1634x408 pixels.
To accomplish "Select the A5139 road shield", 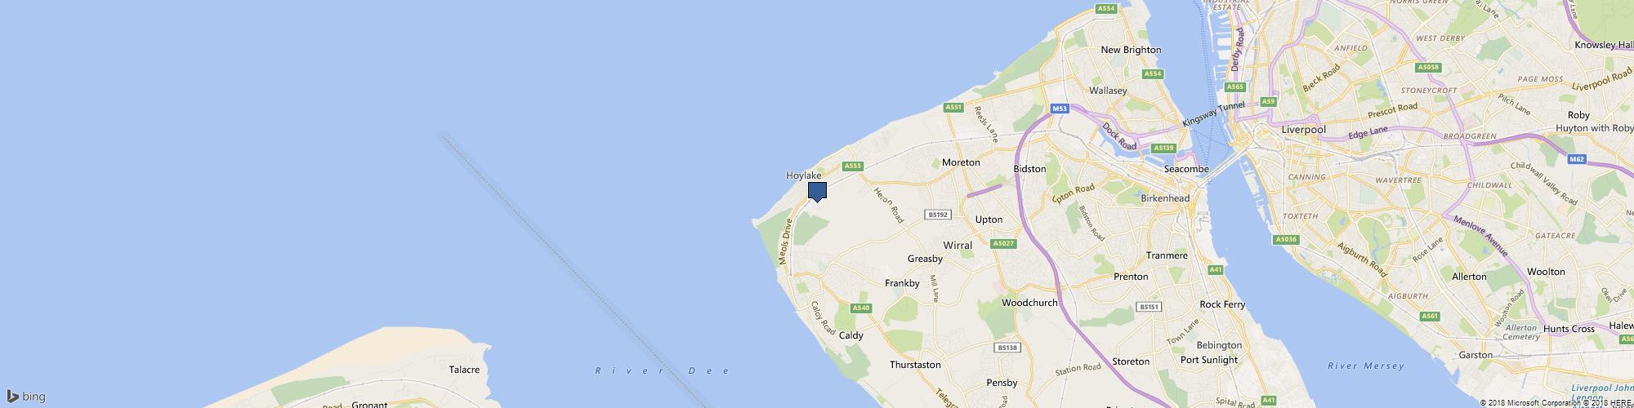I will [x=1163, y=148].
